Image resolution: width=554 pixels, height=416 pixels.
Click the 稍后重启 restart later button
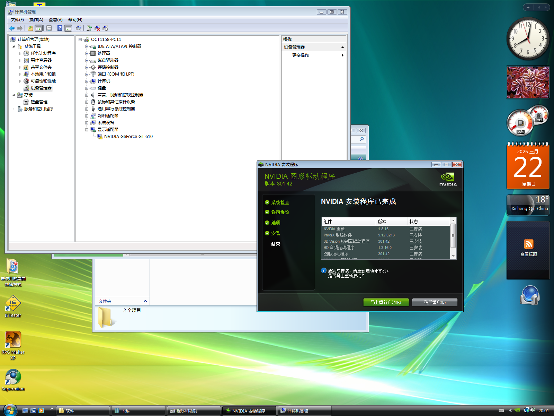[x=435, y=302]
